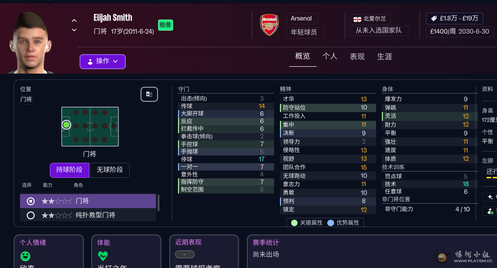Toggle to 无球阶段 phase
497x268 pixels.
click(110, 170)
